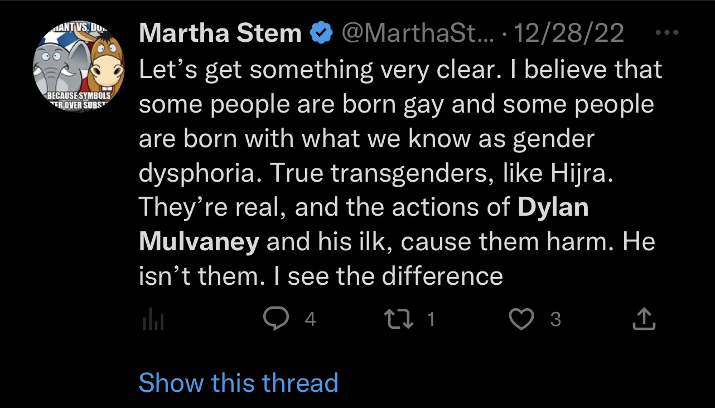
Task: Click the like count number 3
Action: click(555, 319)
